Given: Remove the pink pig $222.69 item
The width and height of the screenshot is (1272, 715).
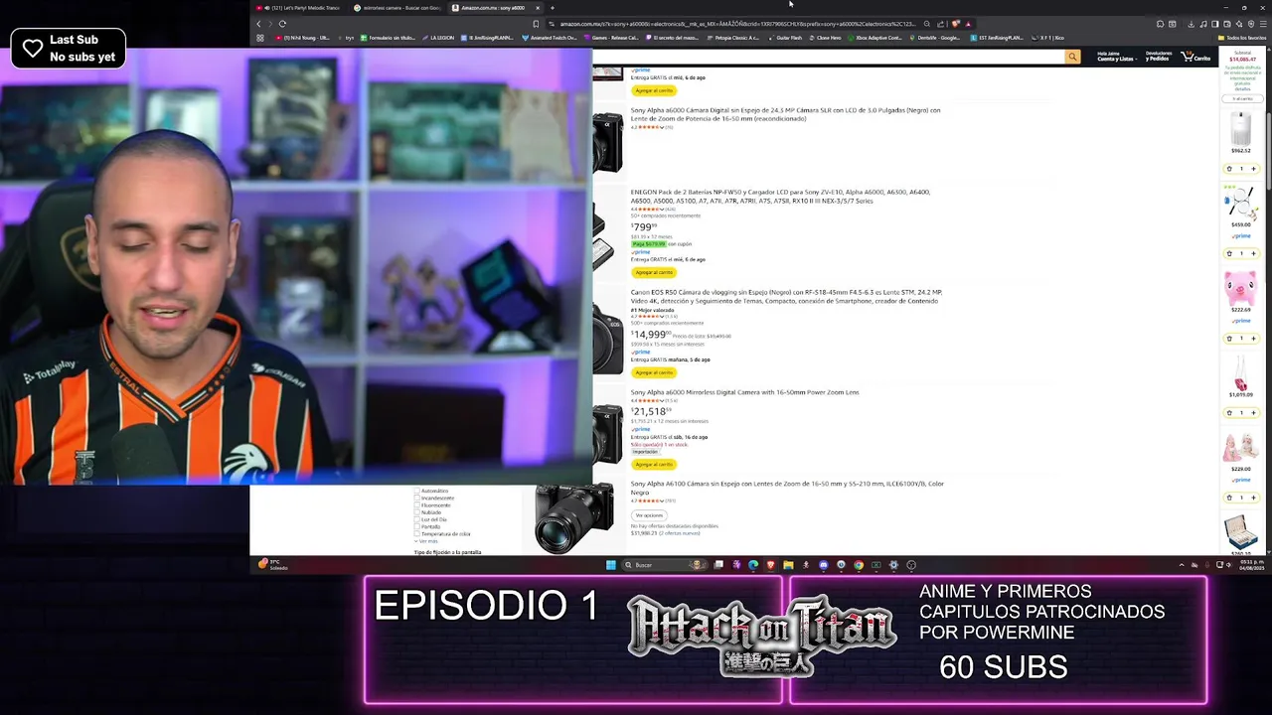Looking at the screenshot, I should click(1229, 339).
